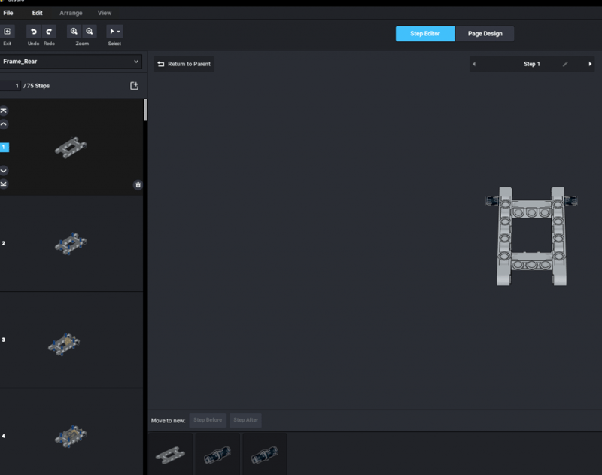The width and height of the screenshot is (602, 475).
Task: Select the gray frame part thumbnail
Action: point(170,455)
